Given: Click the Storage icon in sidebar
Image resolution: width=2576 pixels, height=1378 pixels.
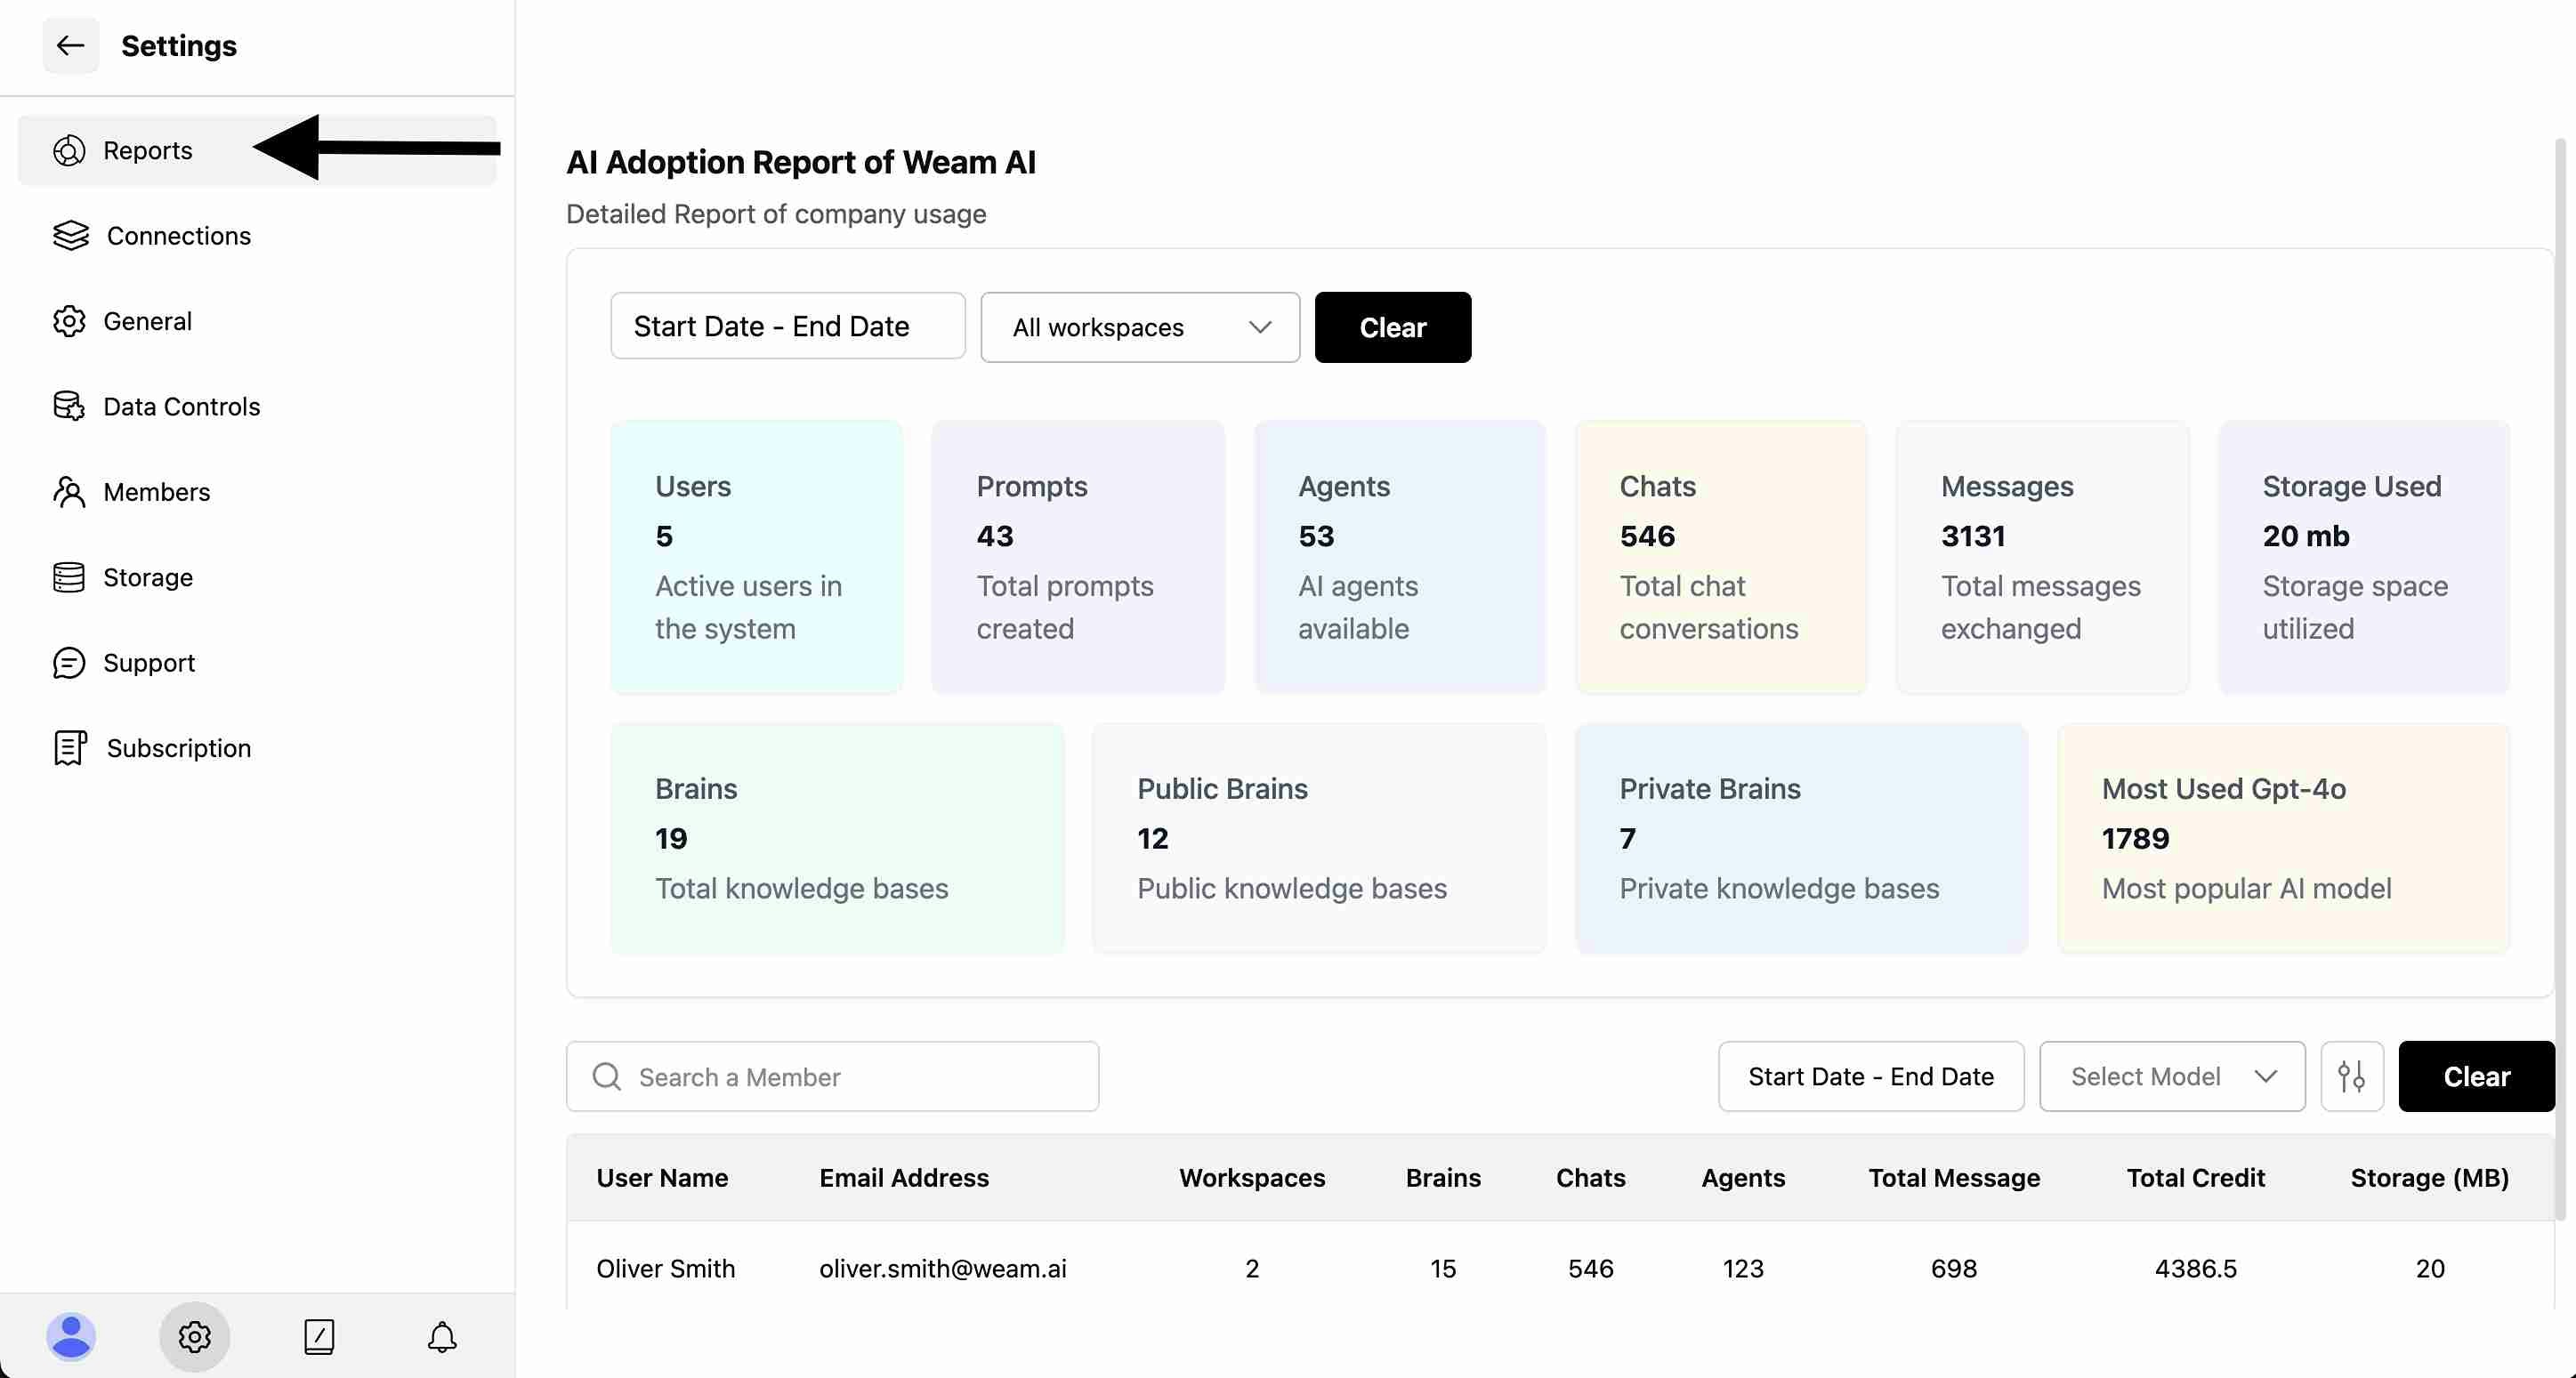Looking at the screenshot, I should 69,577.
